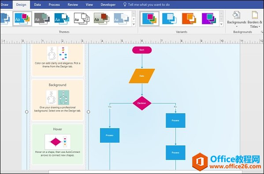
Task: Switch to the Data tab
Action: [x=37, y=4]
